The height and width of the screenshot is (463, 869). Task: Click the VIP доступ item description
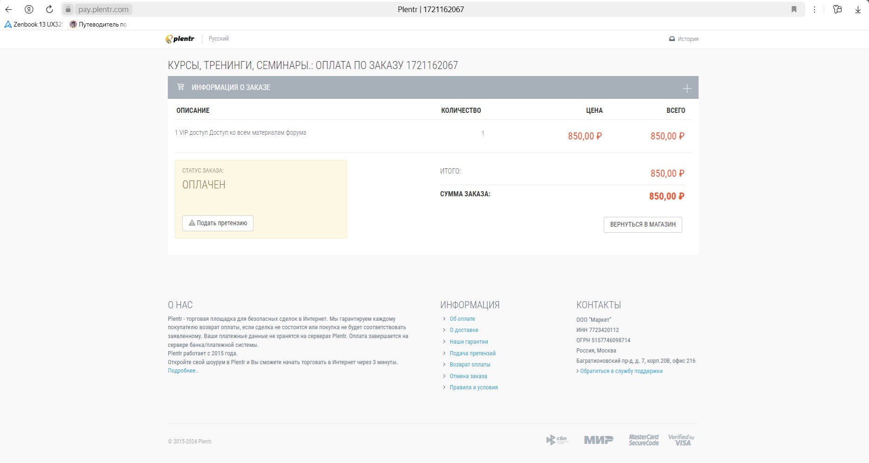pos(241,133)
